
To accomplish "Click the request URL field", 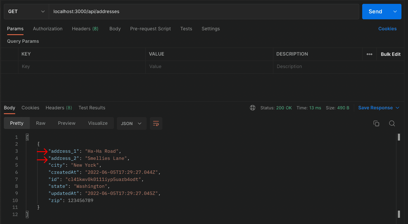I will [x=204, y=12].
